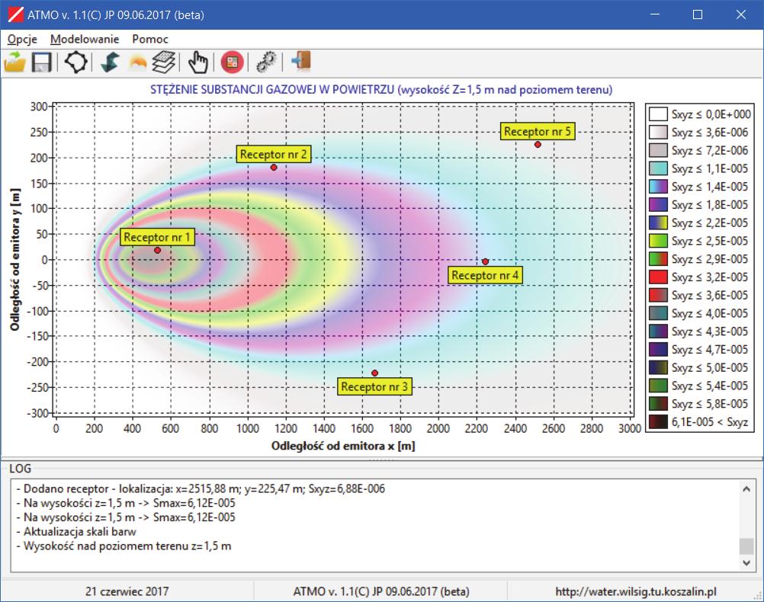Click the red marker of Receptor nr 5
Viewport: 764px width, 602px height.
point(538,145)
